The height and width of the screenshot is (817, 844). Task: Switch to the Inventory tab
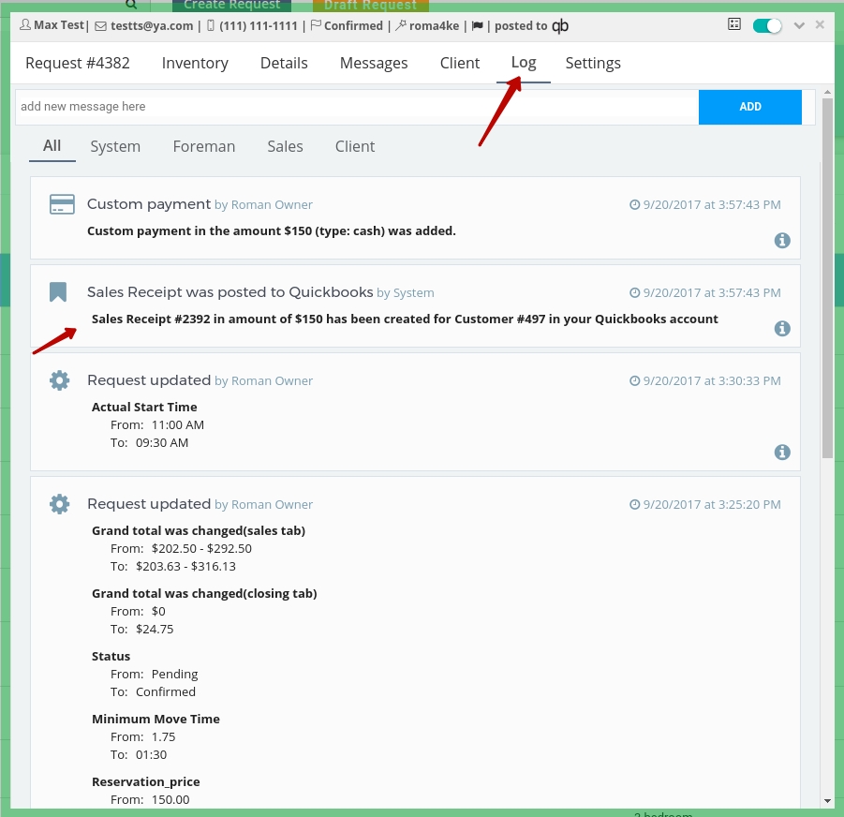(x=195, y=63)
